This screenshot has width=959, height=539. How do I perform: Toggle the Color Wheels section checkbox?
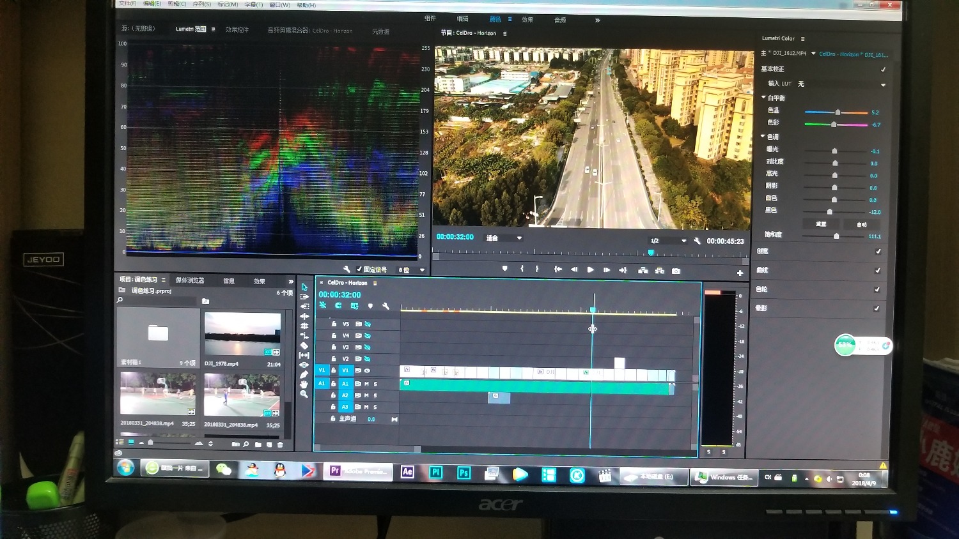[x=877, y=289]
